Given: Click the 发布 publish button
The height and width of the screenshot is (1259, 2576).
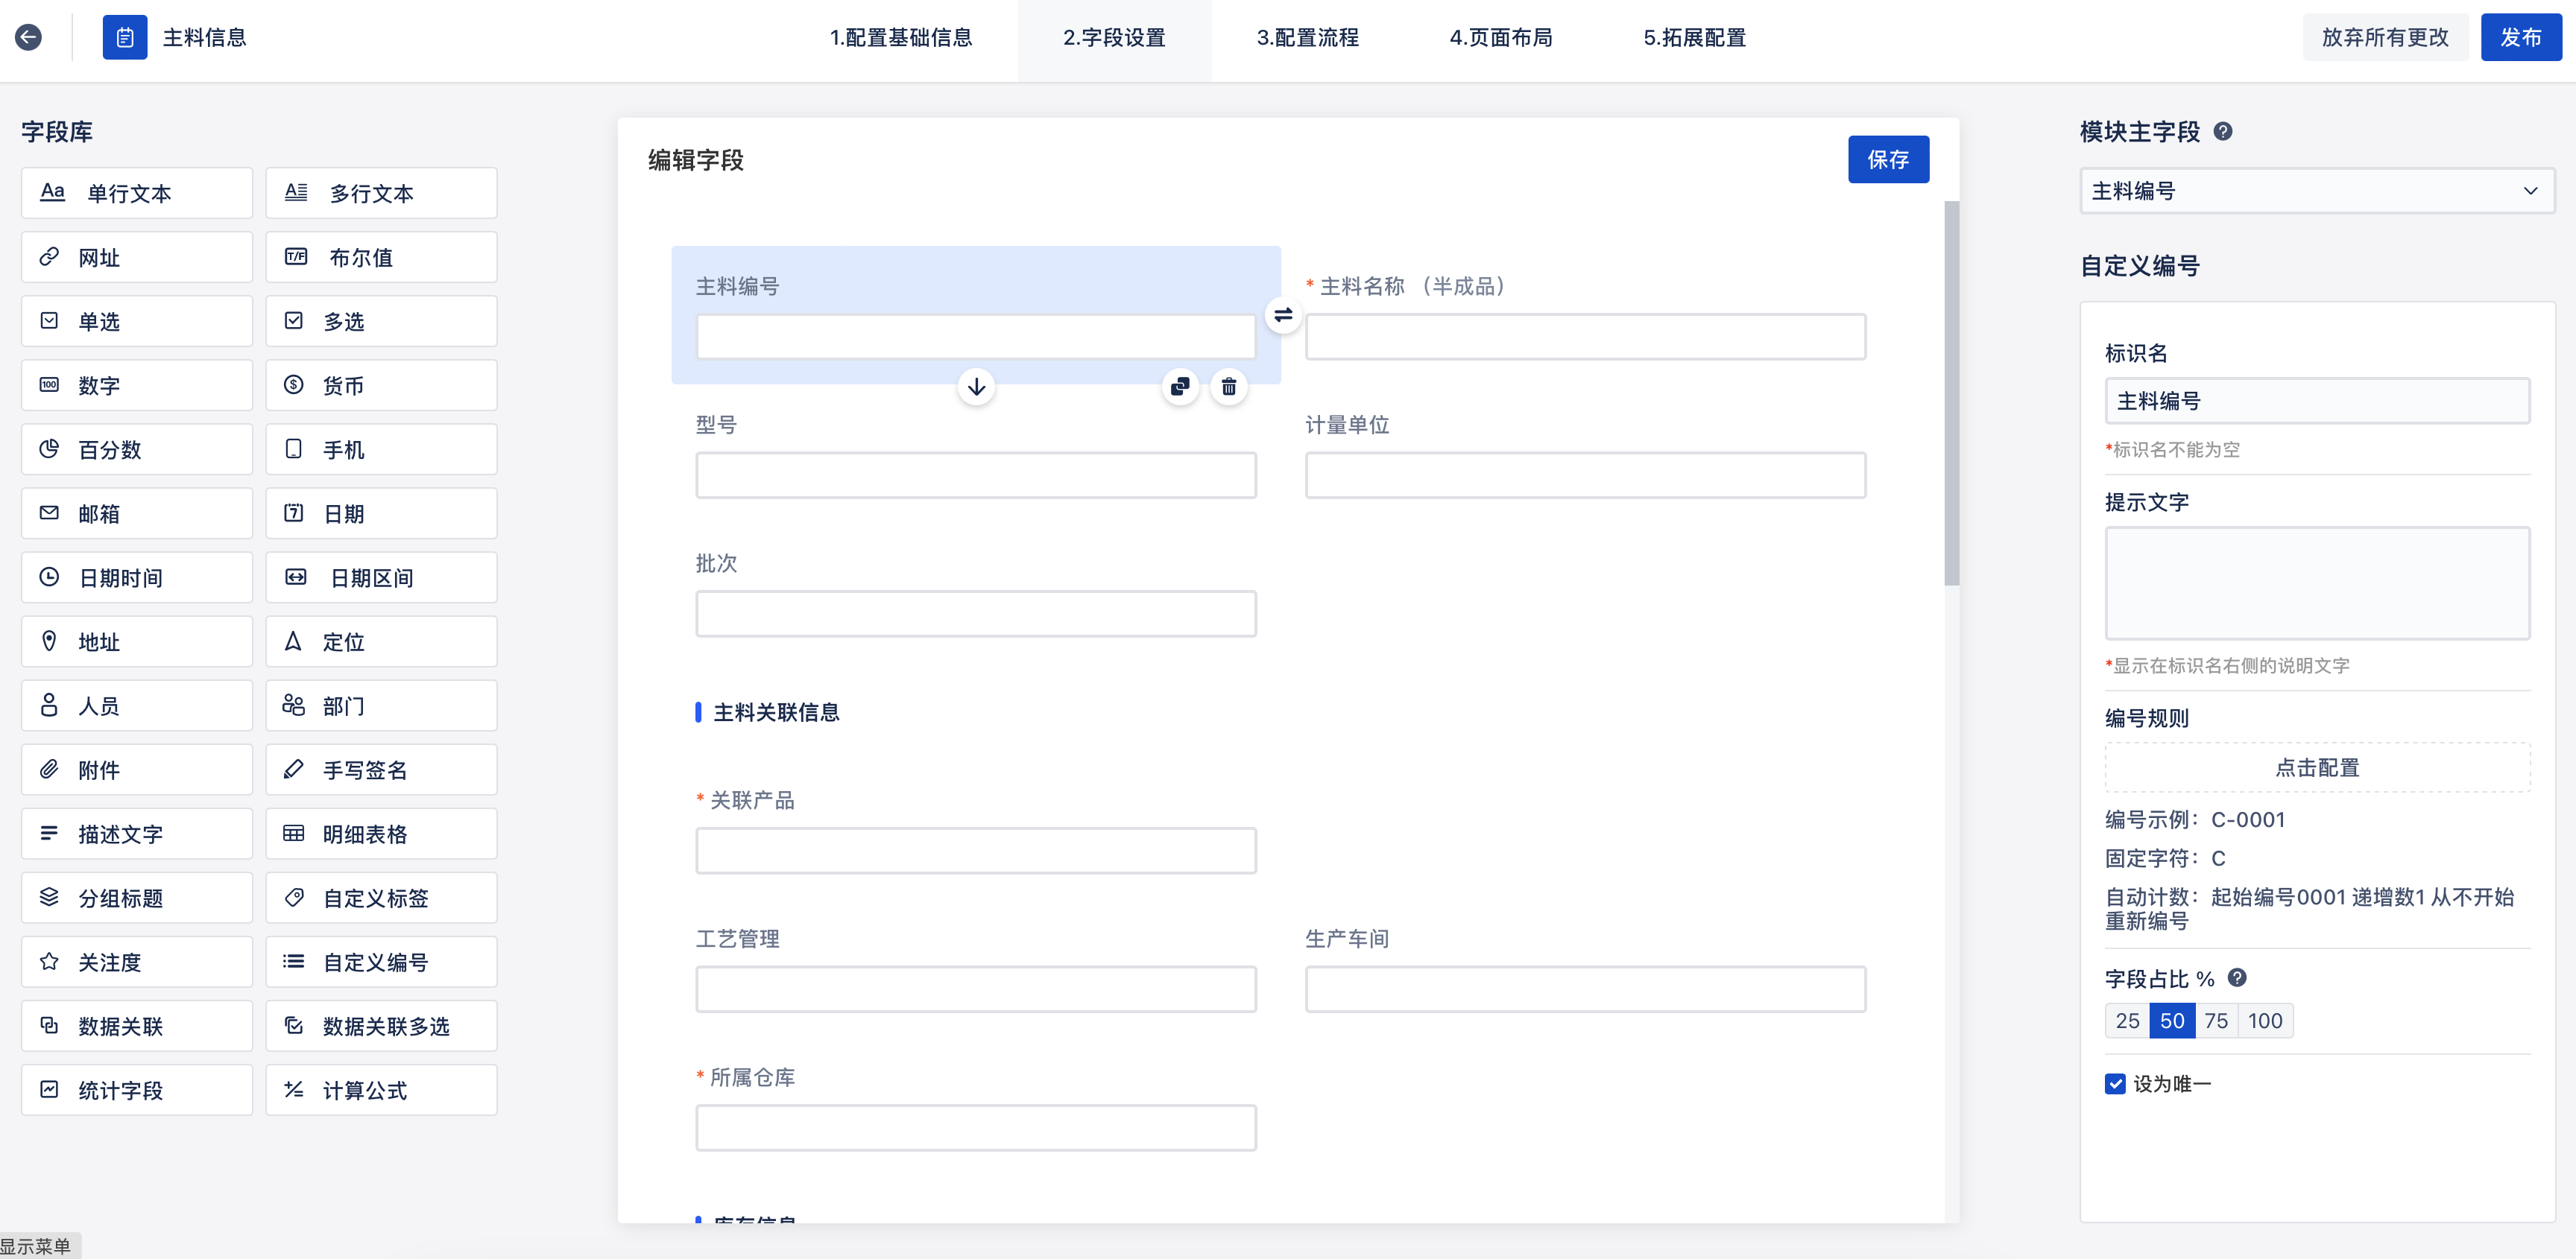Looking at the screenshot, I should click(x=2520, y=37).
